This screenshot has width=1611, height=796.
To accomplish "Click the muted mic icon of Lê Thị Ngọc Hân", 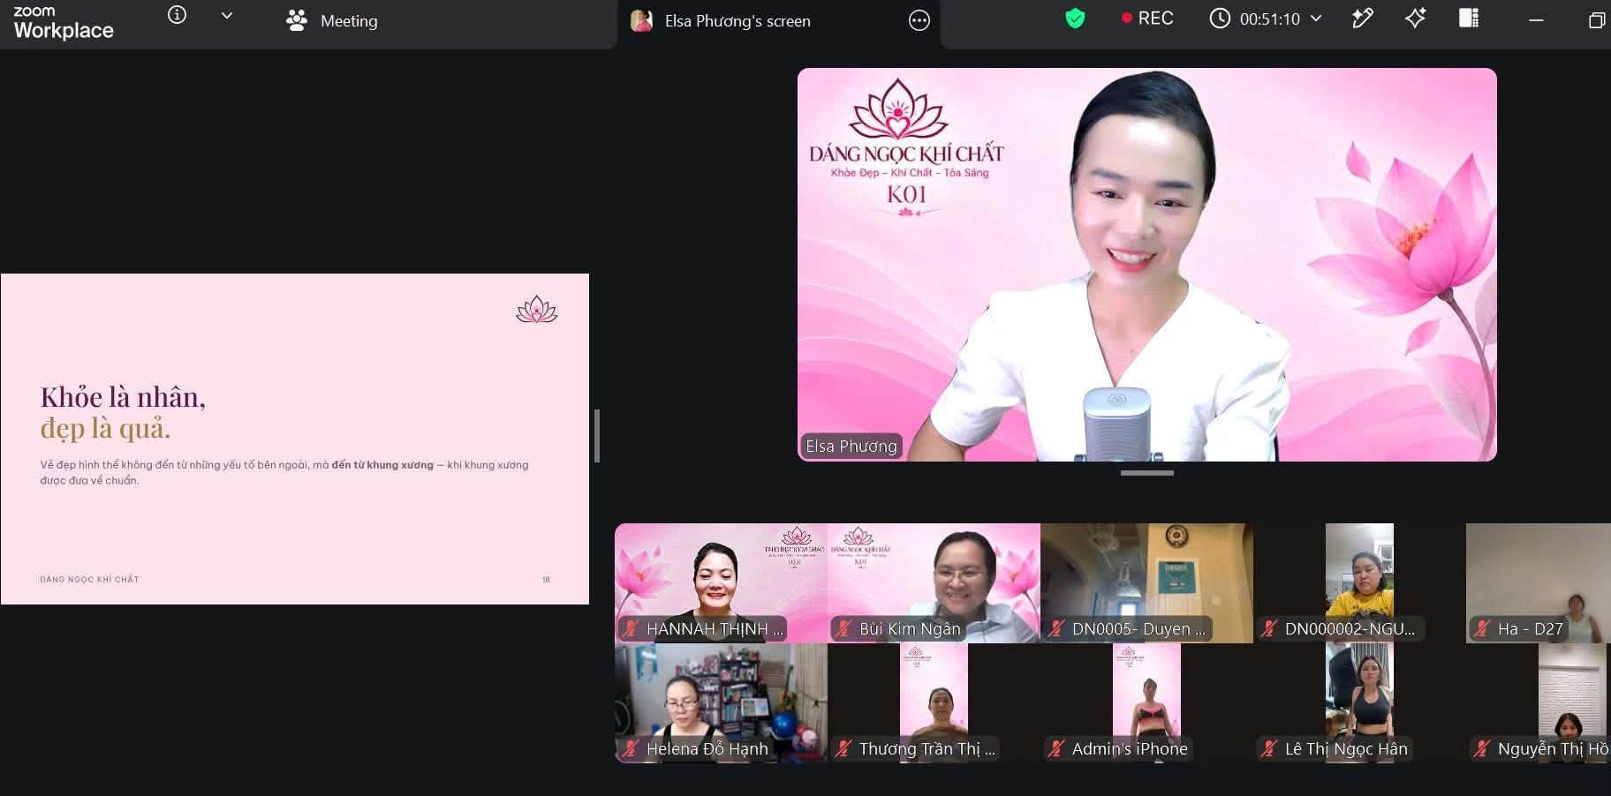I will [1269, 749].
